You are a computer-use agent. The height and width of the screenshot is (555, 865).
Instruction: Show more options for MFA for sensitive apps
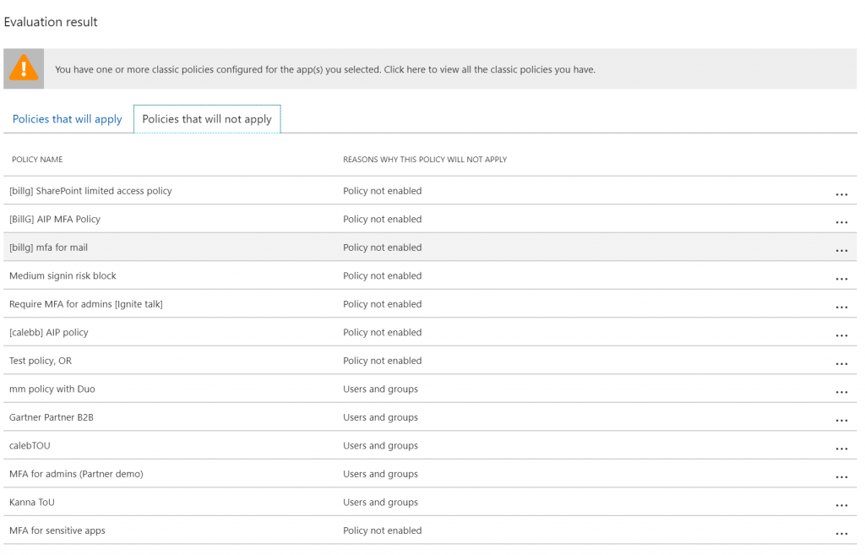(x=841, y=533)
